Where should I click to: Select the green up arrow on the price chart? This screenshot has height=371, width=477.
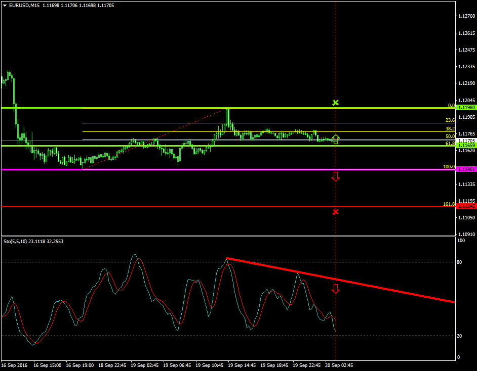pos(336,139)
